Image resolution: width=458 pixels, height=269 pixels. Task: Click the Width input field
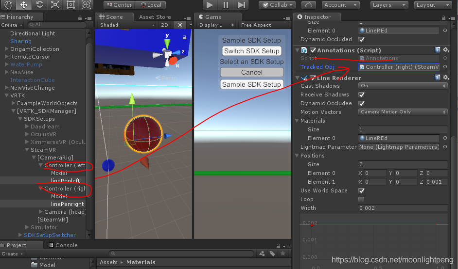coord(403,208)
